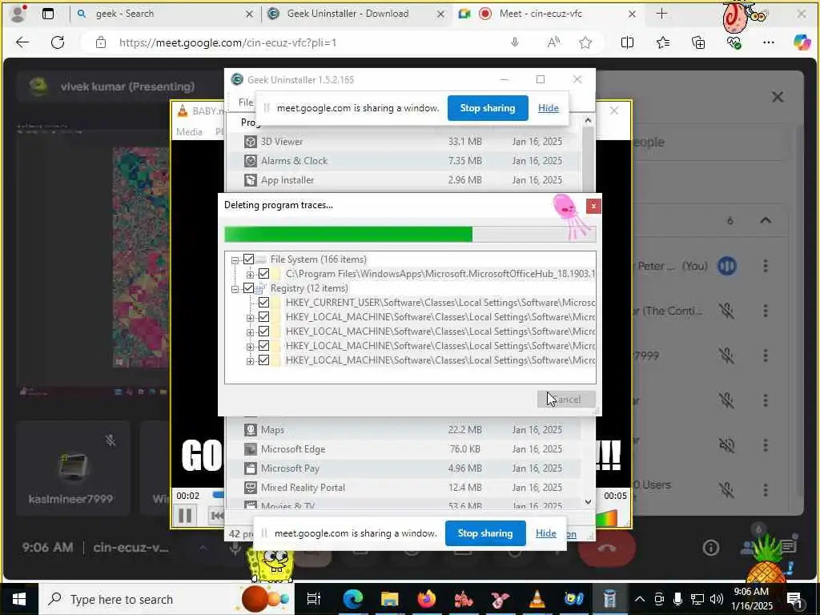Uncheck the File System (166 items) checkbox
Viewport: 820px width, 615px height.
point(248,259)
